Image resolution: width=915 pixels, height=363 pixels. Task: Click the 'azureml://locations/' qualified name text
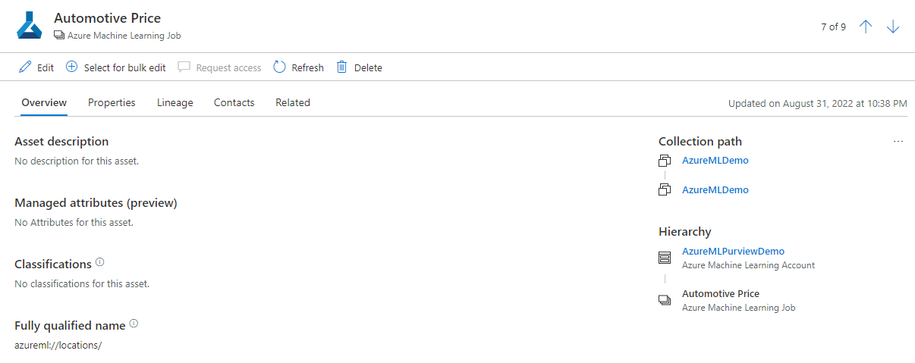[x=58, y=345]
